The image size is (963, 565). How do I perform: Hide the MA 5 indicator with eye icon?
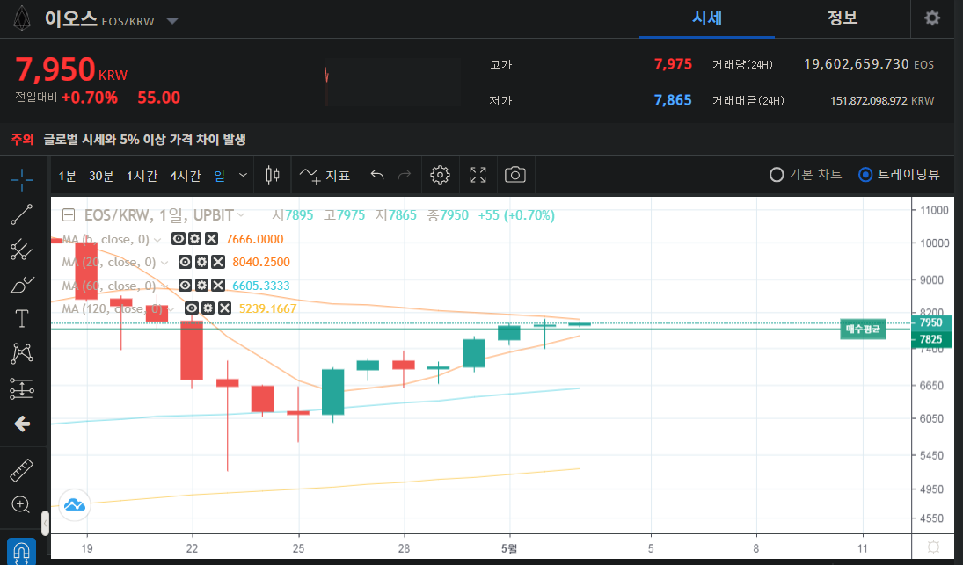click(x=179, y=239)
